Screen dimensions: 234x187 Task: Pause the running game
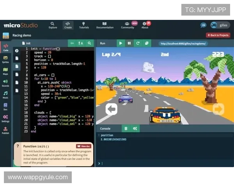click(x=129, y=43)
